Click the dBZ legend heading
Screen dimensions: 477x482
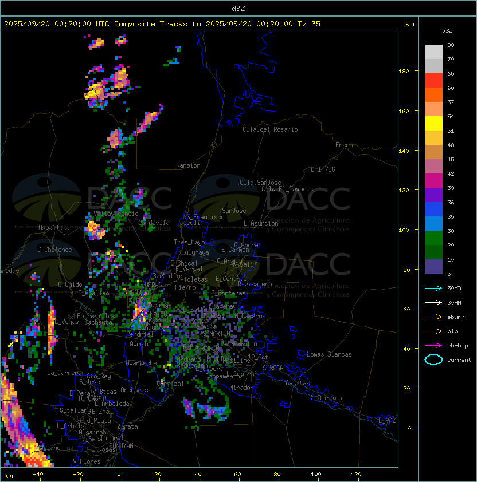coord(447,31)
